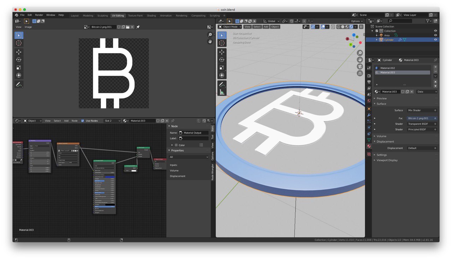This screenshot has width=452, height=260.
Task: Select the Cursor tool in the 3D viewport toolbar
Action: click(x=222, y=43)
